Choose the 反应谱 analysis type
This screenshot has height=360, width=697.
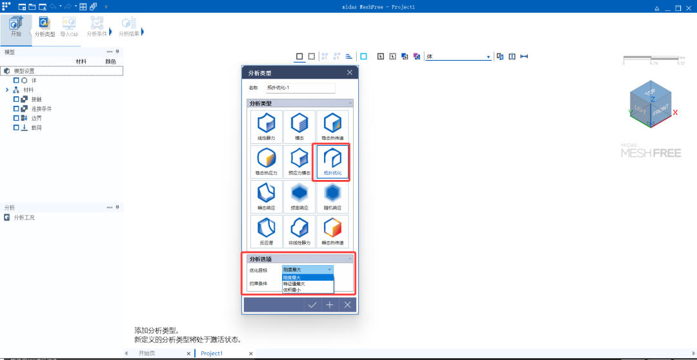coord(267,231)
